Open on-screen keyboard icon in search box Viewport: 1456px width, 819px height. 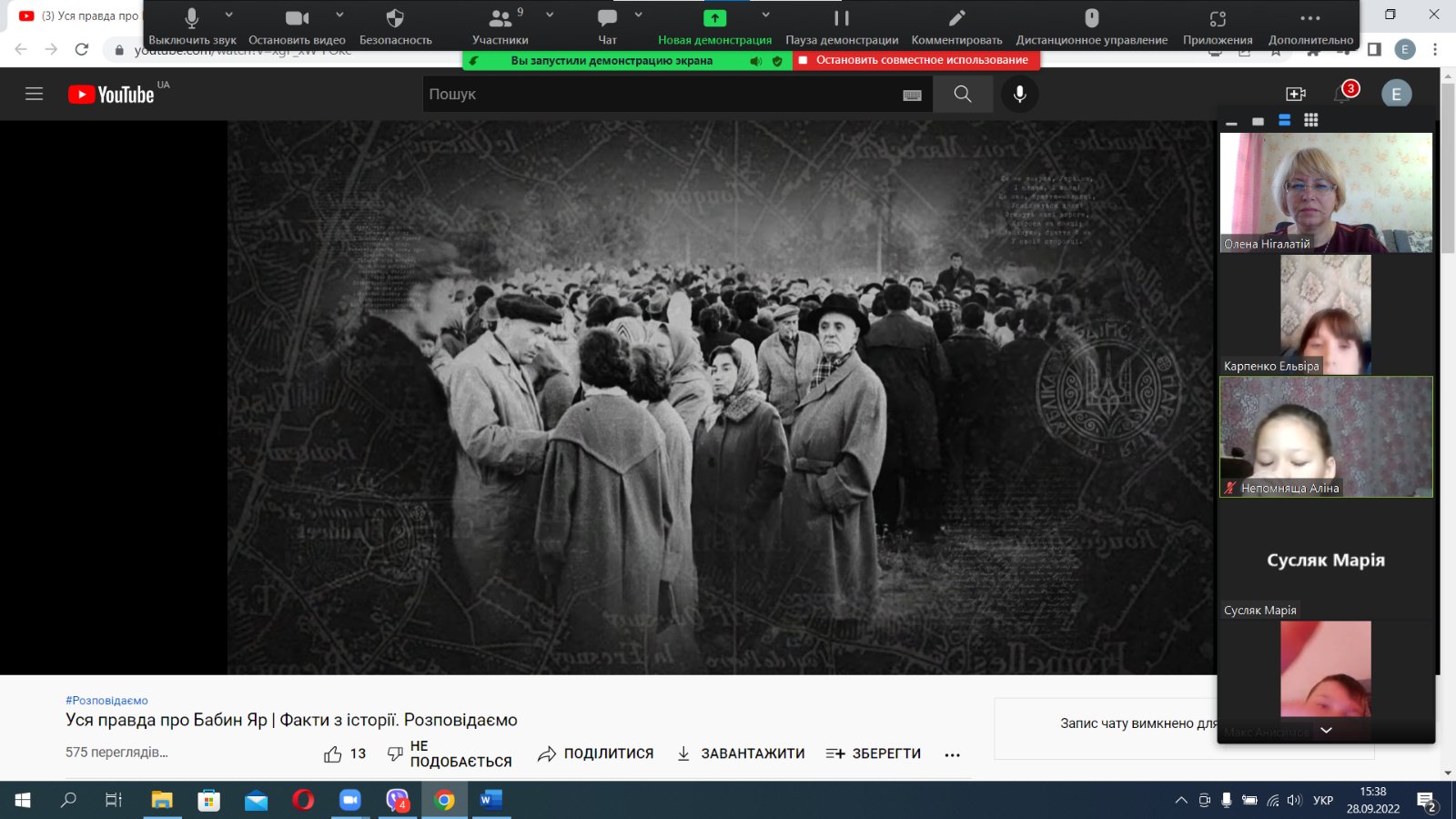[x=912, y=95]
